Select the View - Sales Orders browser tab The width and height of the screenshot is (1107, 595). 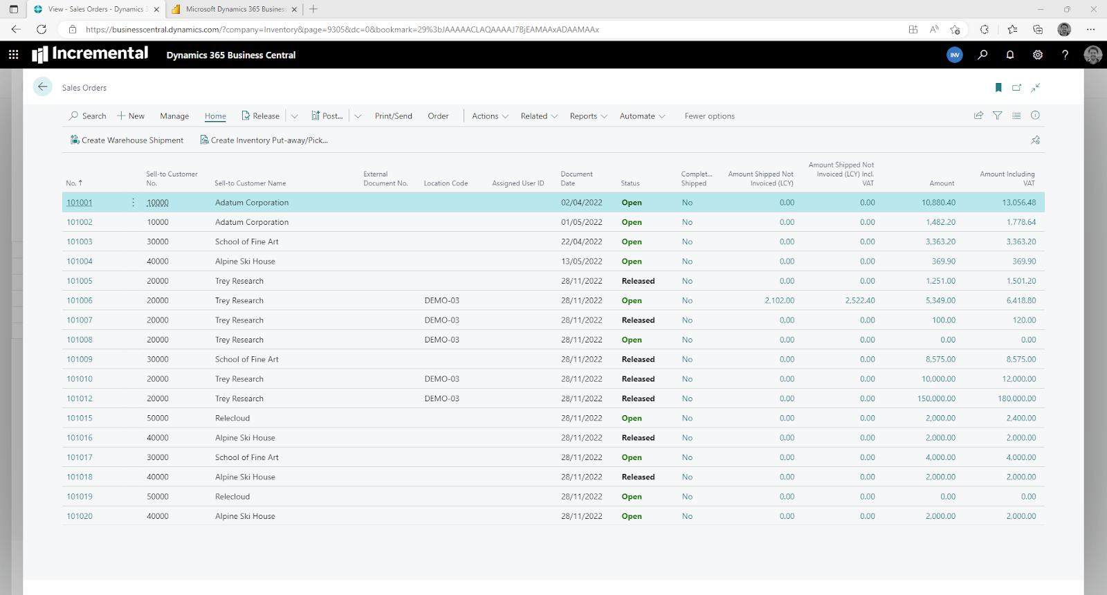(97, 9)
